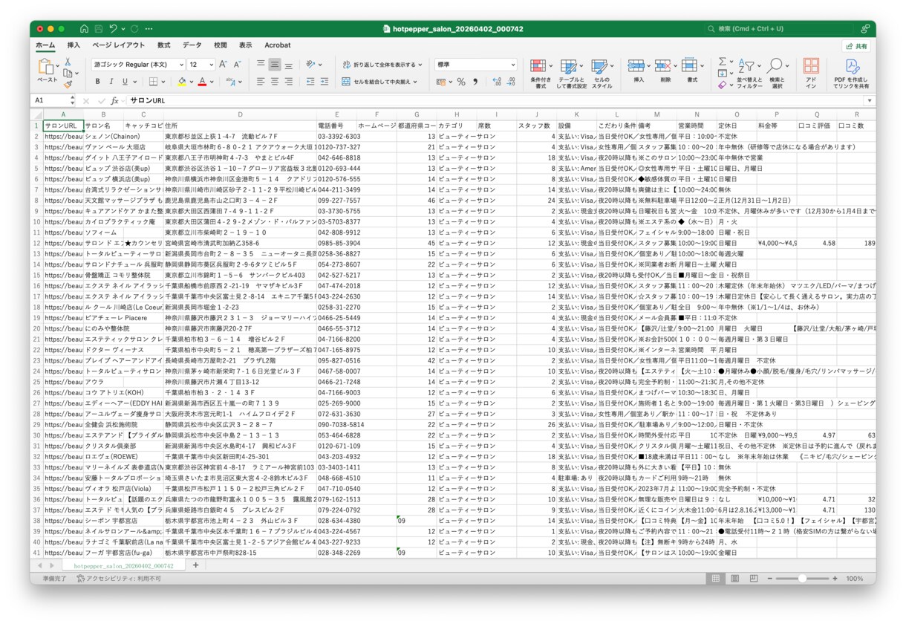Click the decrease decimal icon
Viewport: 906px width, 624px height.
pyautogui.click(x=510, y=82)
